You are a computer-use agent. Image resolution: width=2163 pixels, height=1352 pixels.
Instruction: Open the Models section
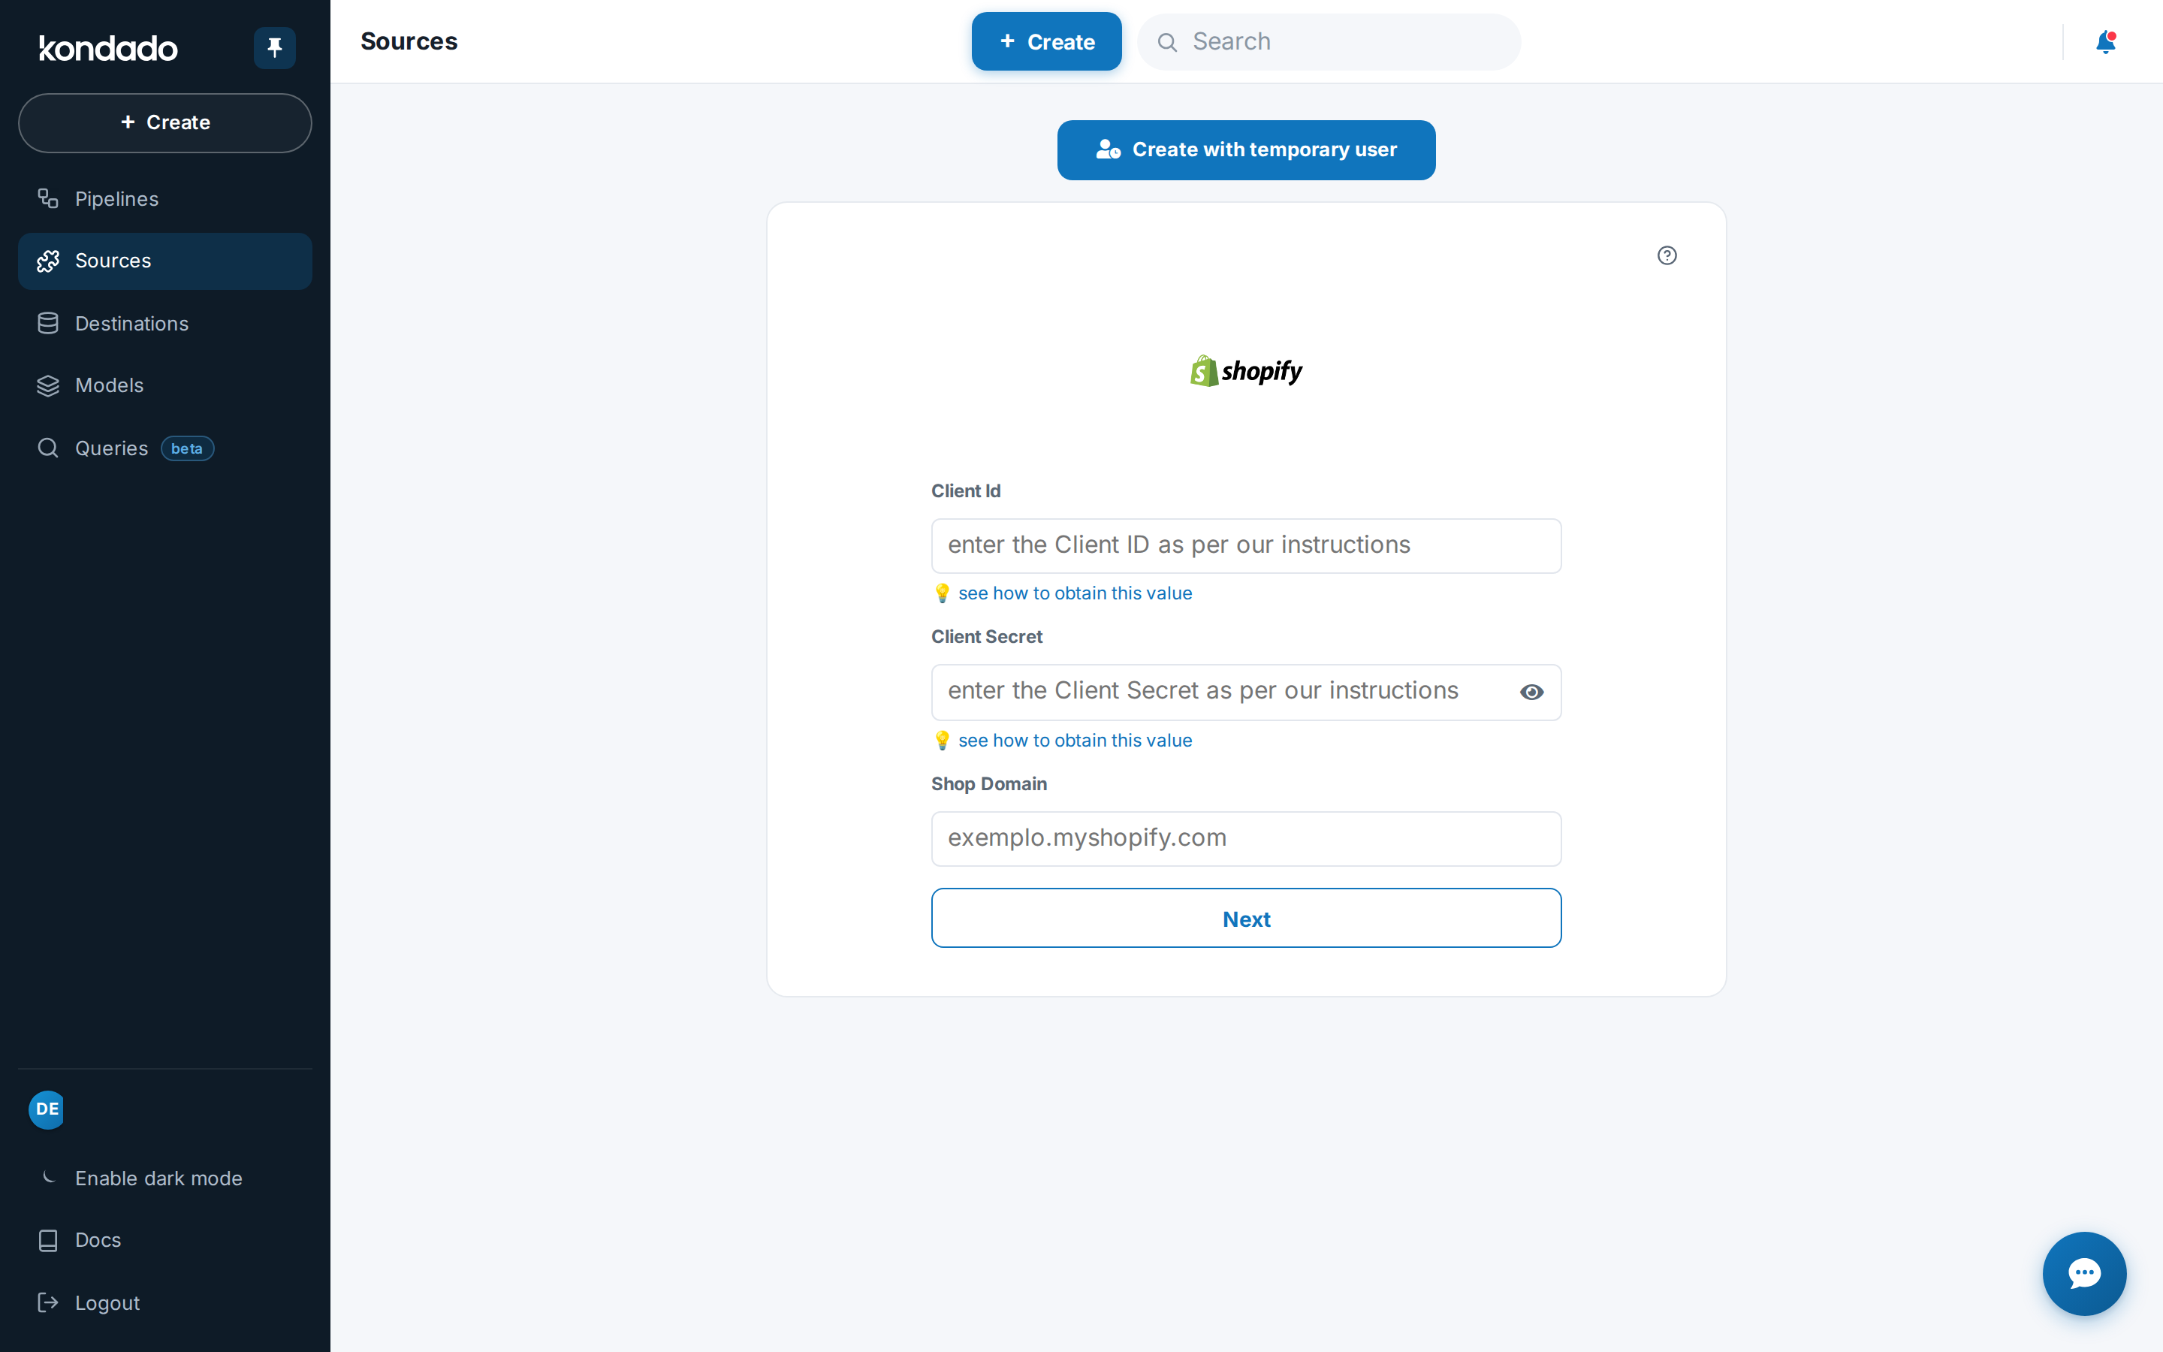165,385
